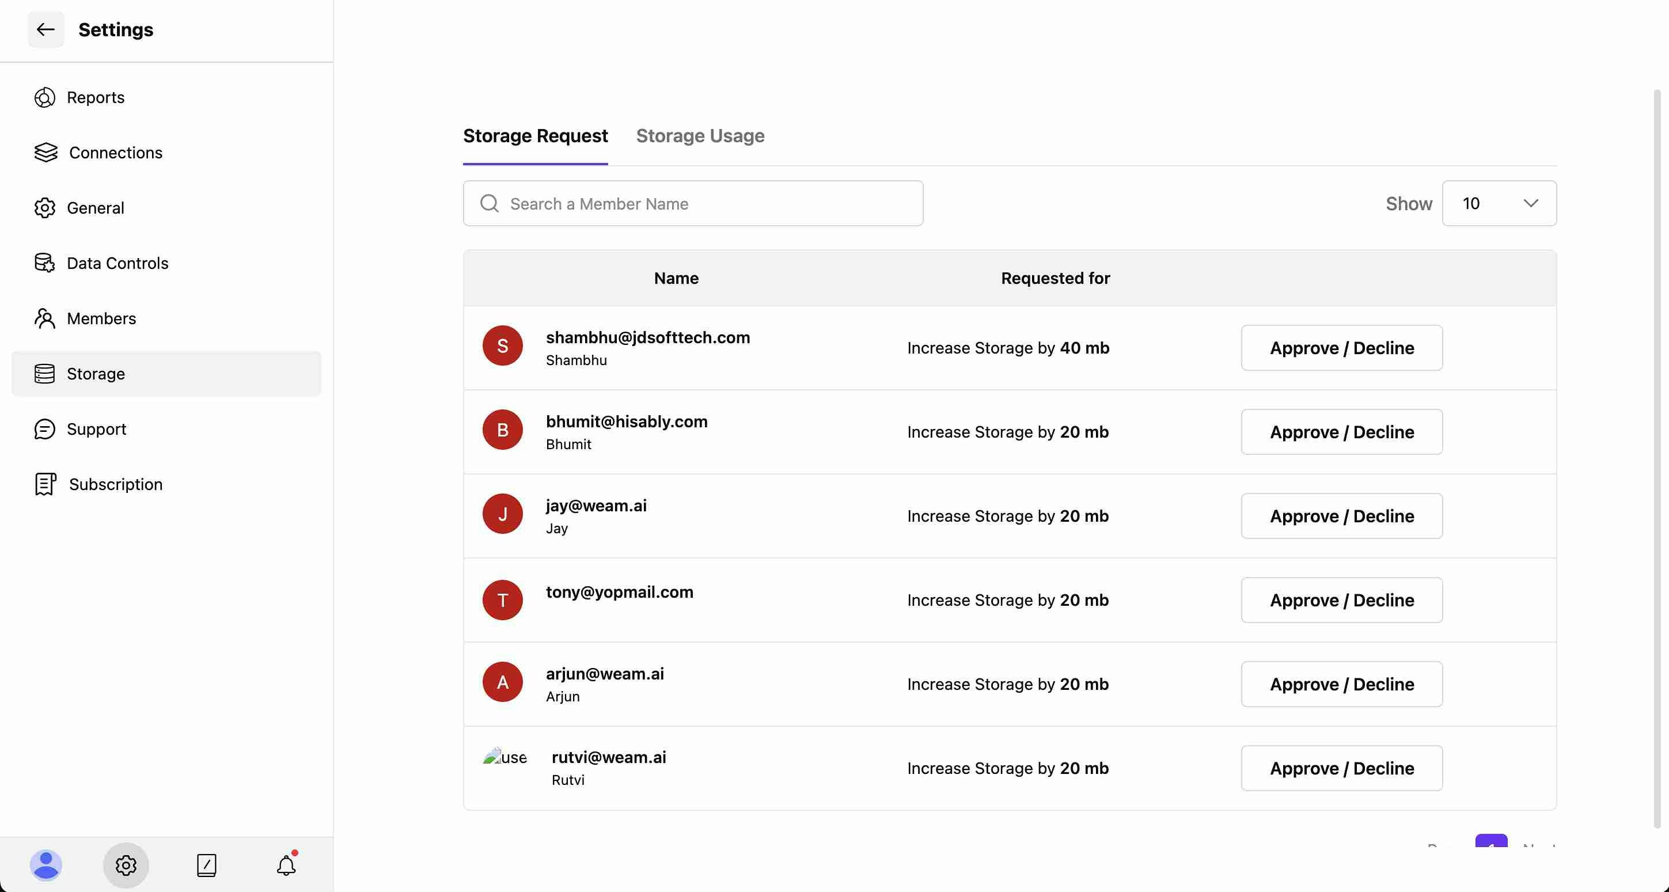Select the Storage Request tab

535,136
